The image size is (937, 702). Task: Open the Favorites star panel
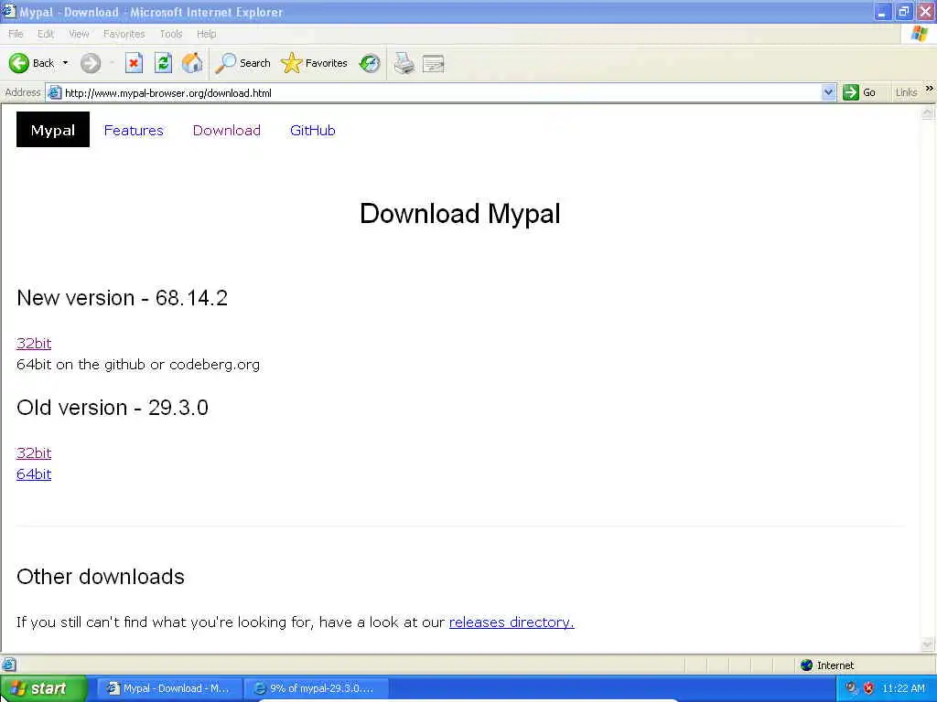tap(315, 63)
